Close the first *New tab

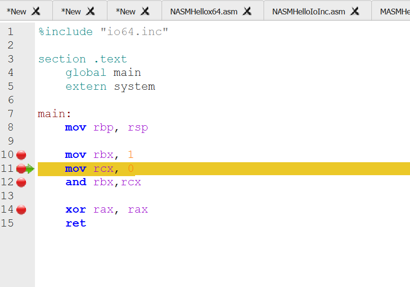(36, 11)
